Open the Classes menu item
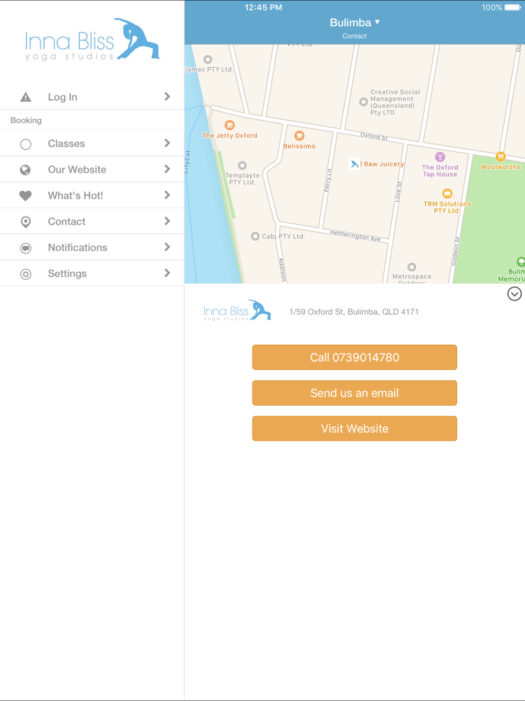525x701 pixels. [92, 143]
